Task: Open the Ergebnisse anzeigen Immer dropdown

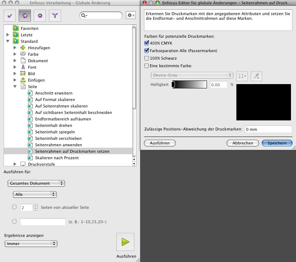Action: pos(31,244)
